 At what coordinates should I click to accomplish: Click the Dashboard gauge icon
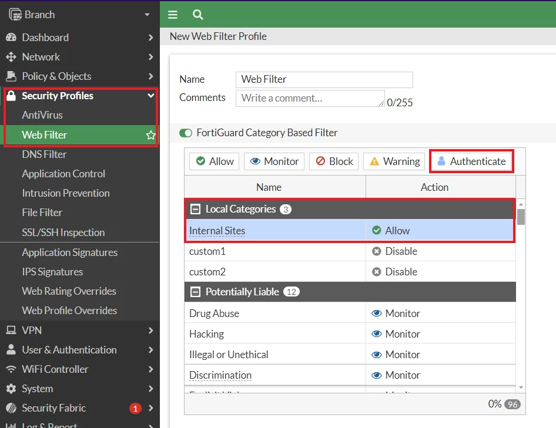11,37
